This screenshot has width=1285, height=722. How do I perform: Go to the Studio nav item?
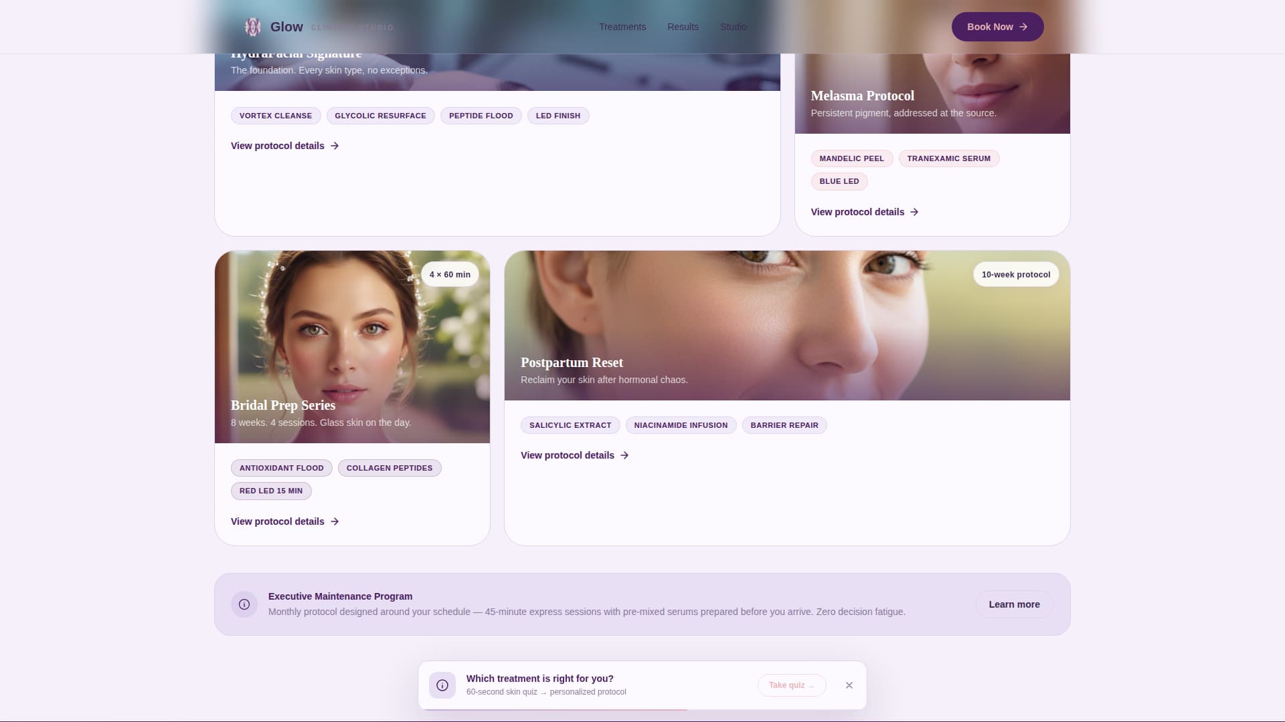733,27
